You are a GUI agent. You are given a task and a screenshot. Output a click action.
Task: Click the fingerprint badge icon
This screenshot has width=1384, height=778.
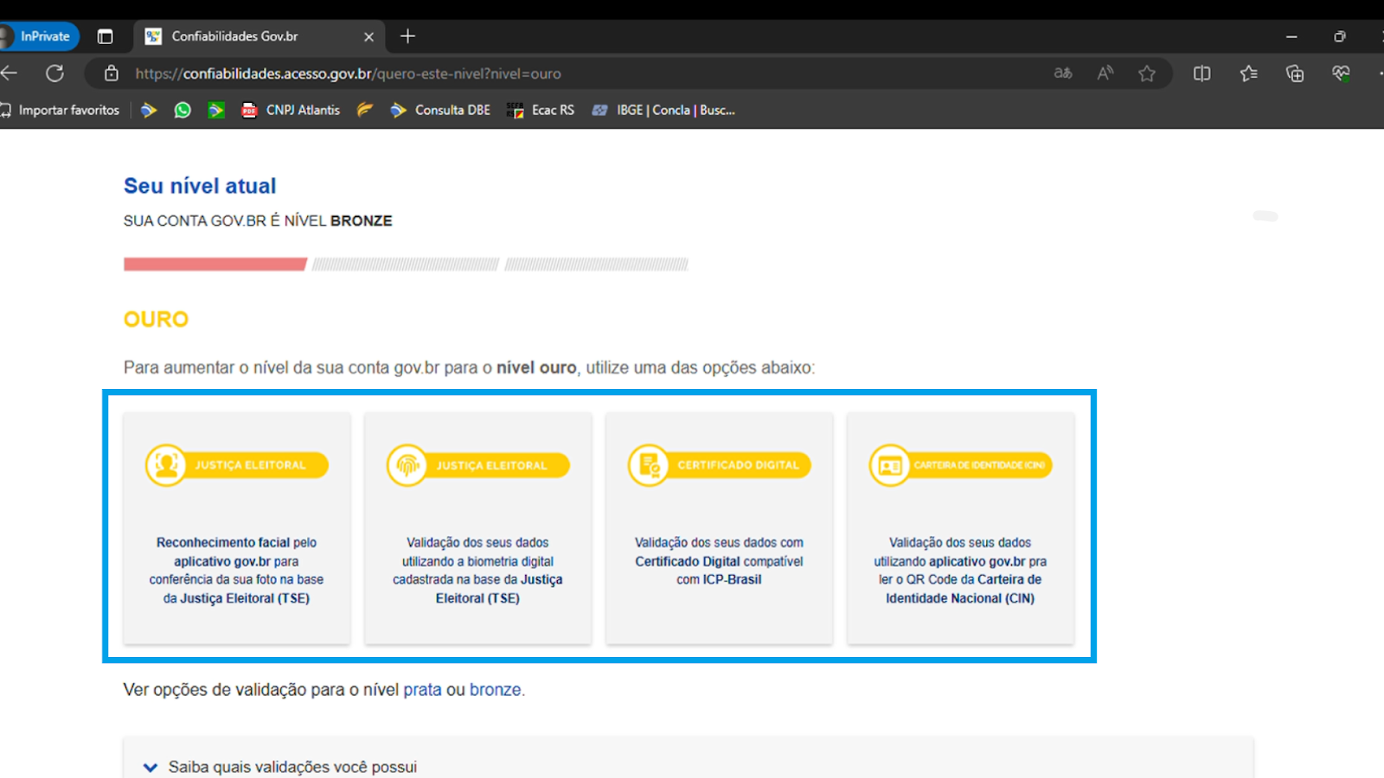click(407, 465)
